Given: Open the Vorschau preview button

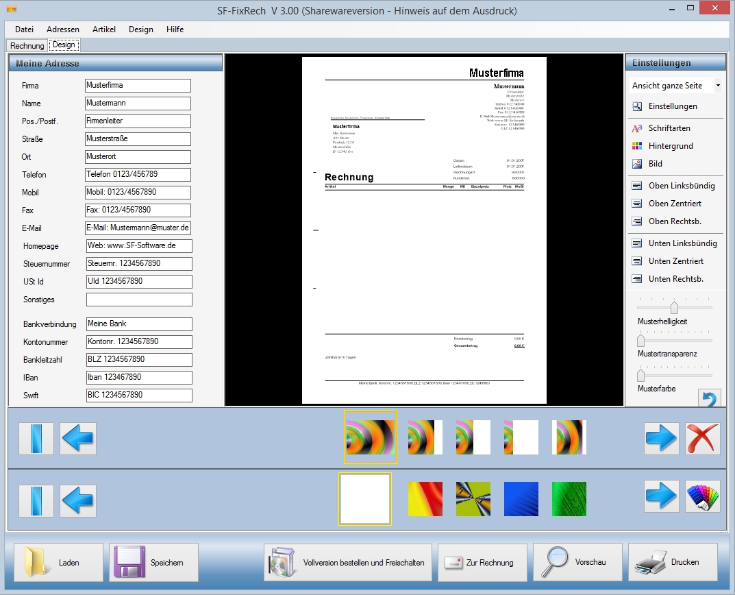Looking at the screenshot, I should point(577,562).
